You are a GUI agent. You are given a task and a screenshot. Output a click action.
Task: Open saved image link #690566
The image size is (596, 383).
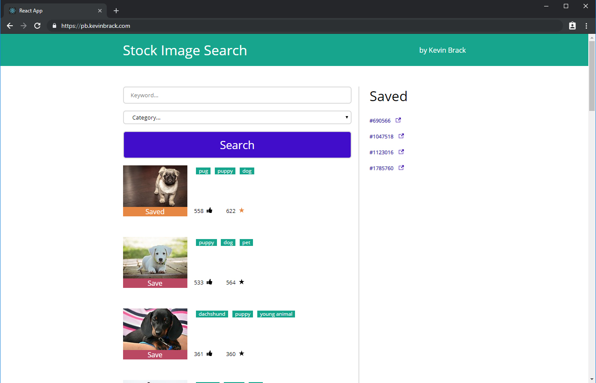click(380, 121)
